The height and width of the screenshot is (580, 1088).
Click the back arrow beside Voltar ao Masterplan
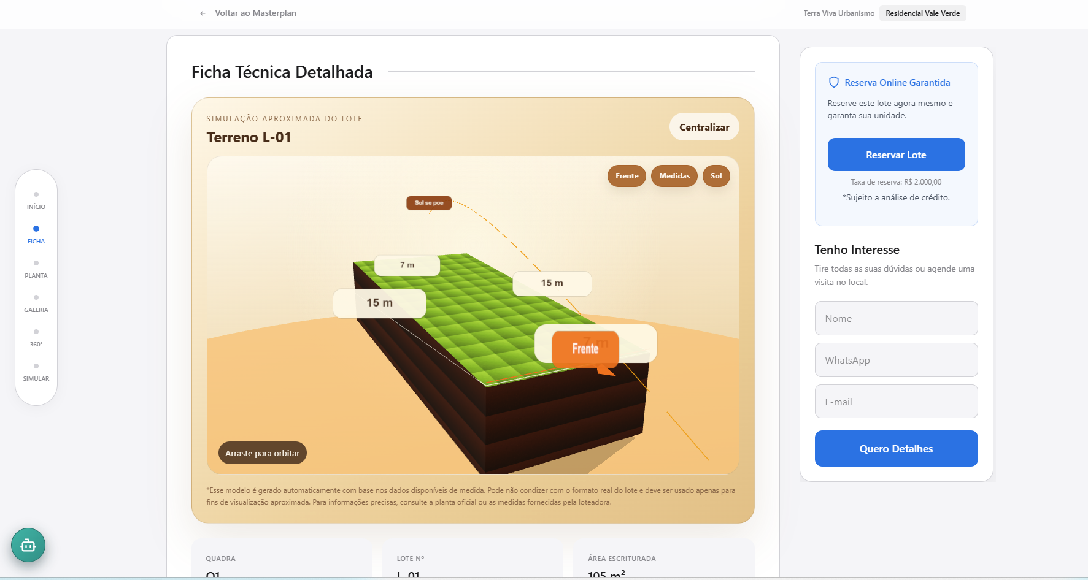tap(203, 13)
